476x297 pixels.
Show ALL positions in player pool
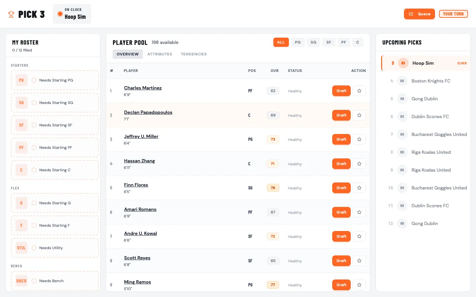(x=281, y=42)
